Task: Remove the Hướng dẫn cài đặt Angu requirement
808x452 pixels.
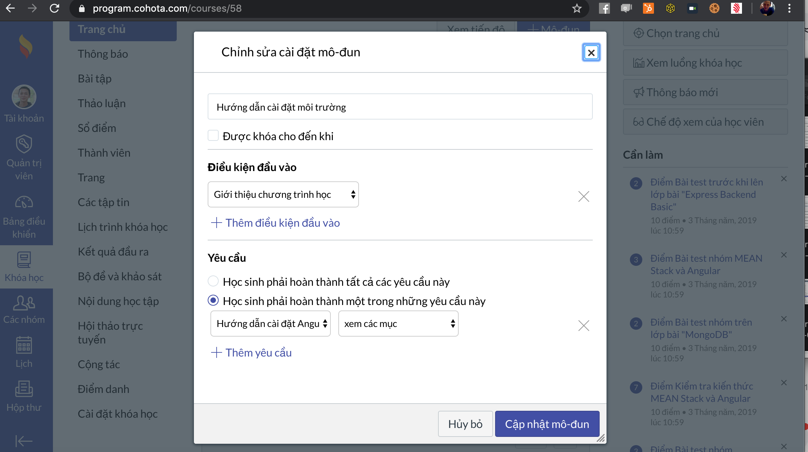Action: click(x=583, y=326)
